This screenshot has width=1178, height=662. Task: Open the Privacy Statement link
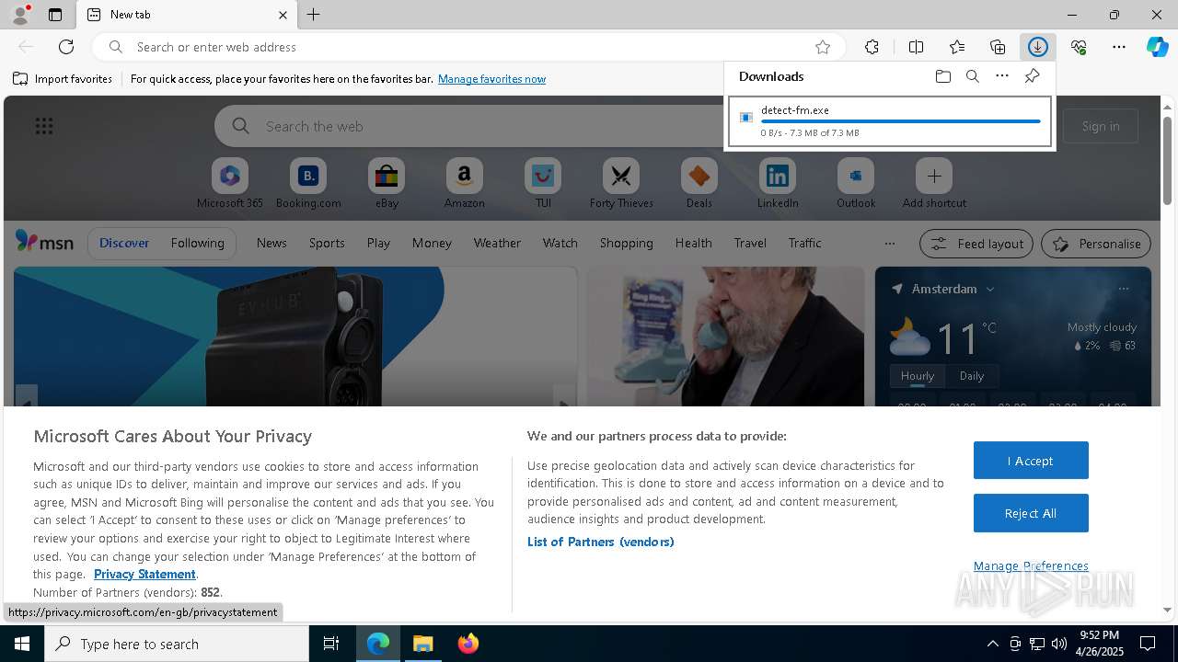pos(144,574)
